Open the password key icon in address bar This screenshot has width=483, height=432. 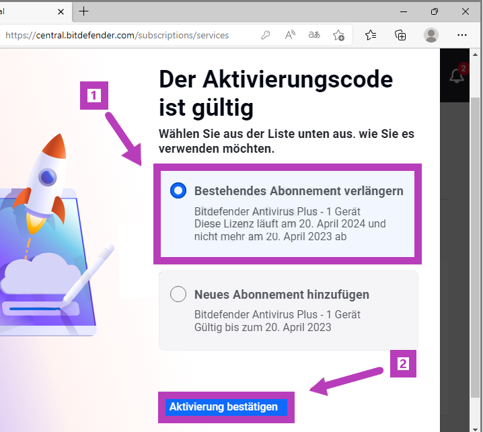click(x=266, y=35)
